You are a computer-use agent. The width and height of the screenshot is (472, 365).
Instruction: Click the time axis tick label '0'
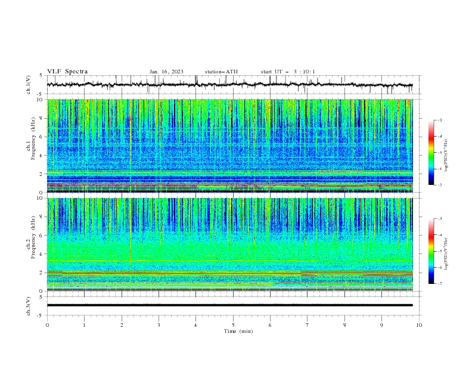(x=47, y=325)
